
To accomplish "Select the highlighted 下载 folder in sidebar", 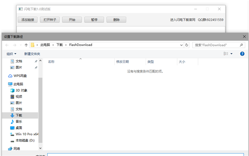I will [20, 115].
